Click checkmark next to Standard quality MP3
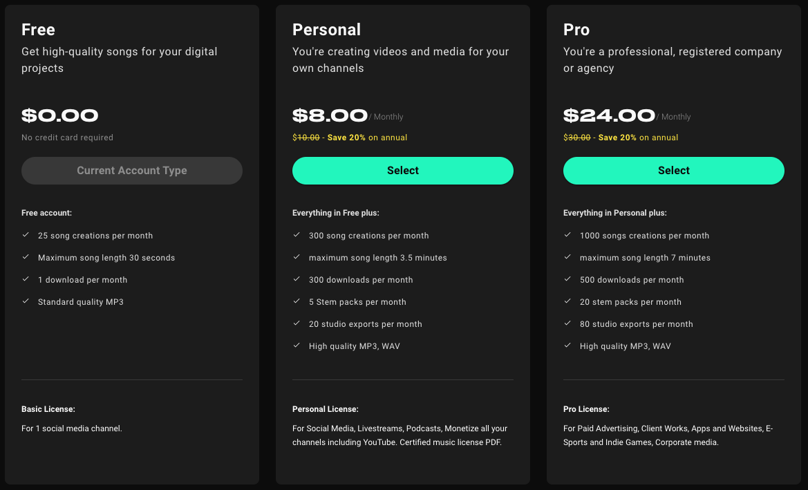 [26, 302]
